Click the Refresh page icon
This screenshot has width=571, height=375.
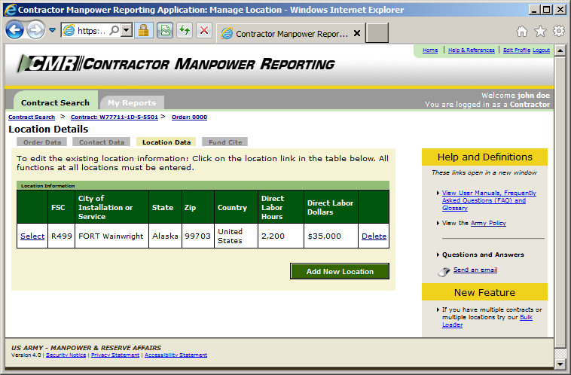184,31
